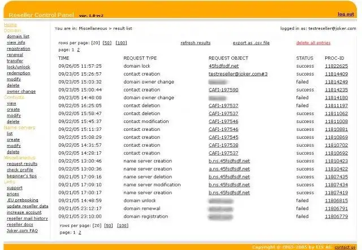
Task: Open proc-id 11811197
Action: (x=337, y=106)
